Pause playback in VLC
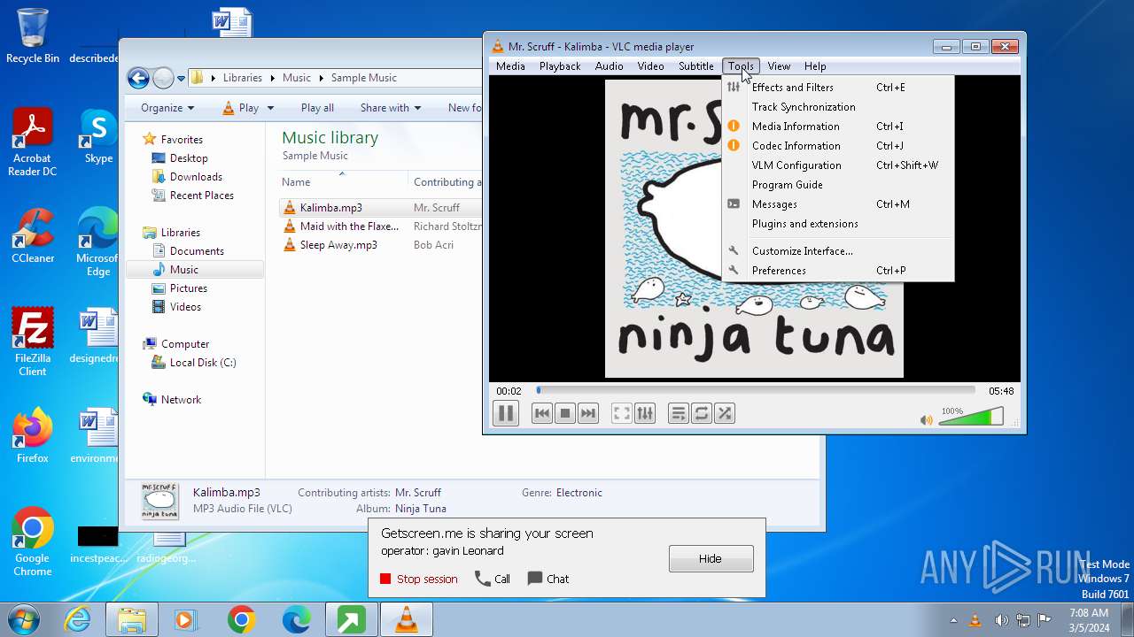Image resolution: width=1134 pixels, height=637 pixels. [x=506, y=413]
